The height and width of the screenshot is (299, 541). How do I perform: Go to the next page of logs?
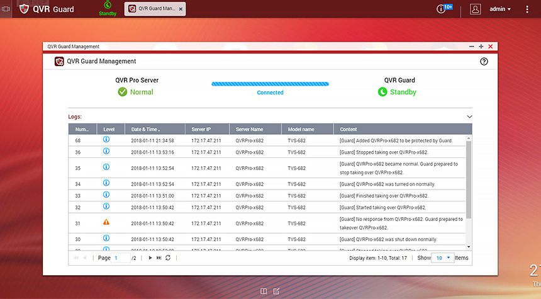click(150, 258)
